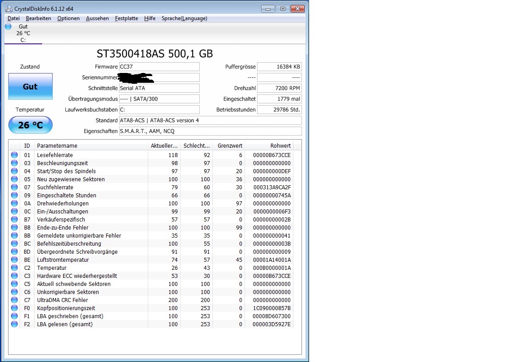This screenshot has height=362, width=516.
Task: Click status orb for Neu zugewiesene Sektoren
Action: coord(14,179)
